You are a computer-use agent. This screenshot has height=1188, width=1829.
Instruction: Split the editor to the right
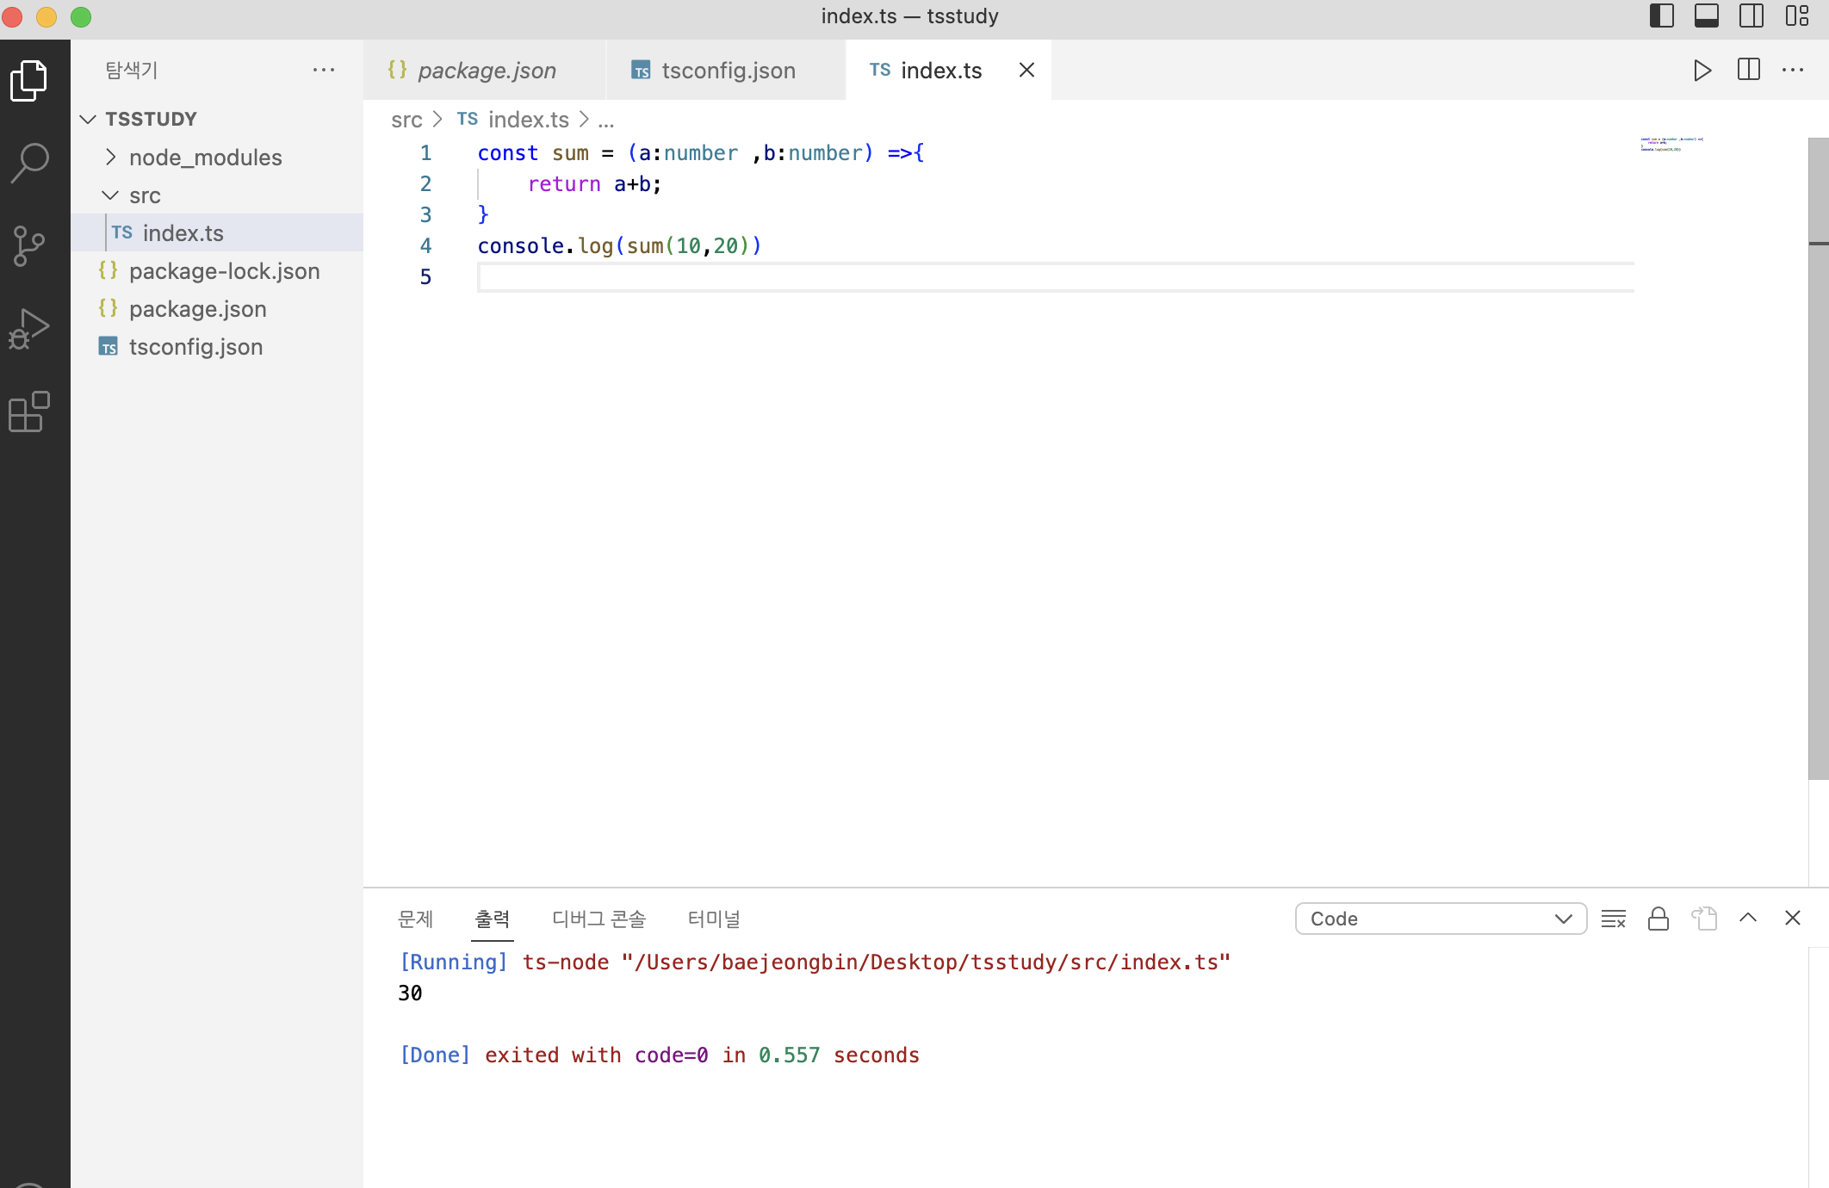pos(1748,71)
